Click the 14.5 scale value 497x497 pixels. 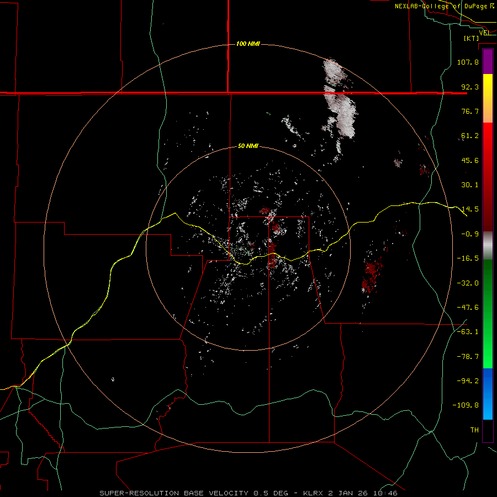point(470,209)
